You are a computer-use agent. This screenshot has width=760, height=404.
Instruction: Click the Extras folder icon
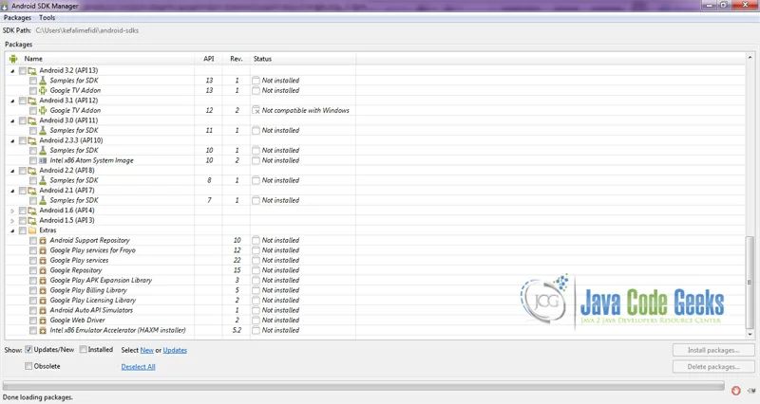click(x=32, y=230)
